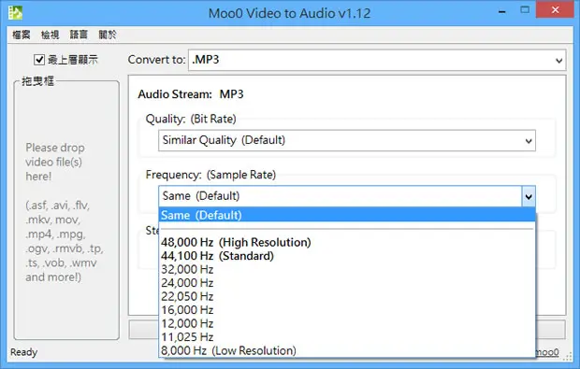Choose 8,000 Hz (Low Resolution)
580x369 pixels.
[347, 350]
